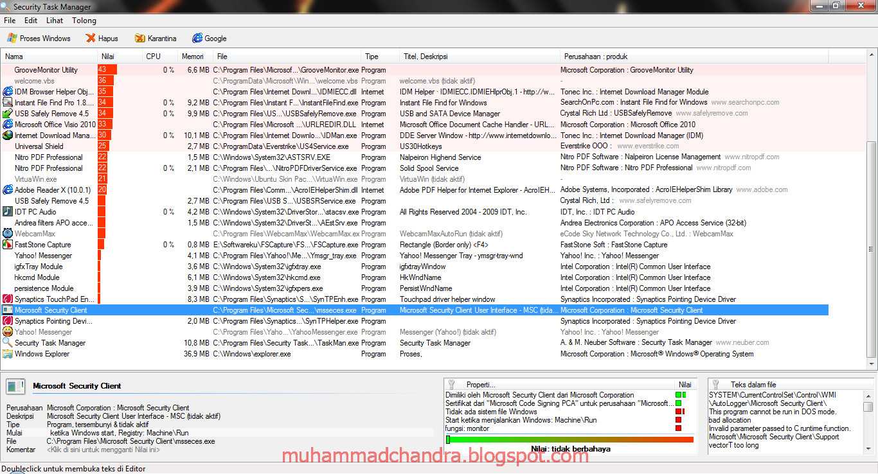Click the process list vertical scrollbar
Screen dimensions: 878x474
tap(872, 250)
